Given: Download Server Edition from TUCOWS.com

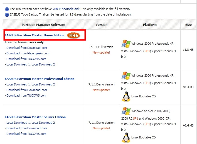Looking at the screenshot, I should point(26,134).
